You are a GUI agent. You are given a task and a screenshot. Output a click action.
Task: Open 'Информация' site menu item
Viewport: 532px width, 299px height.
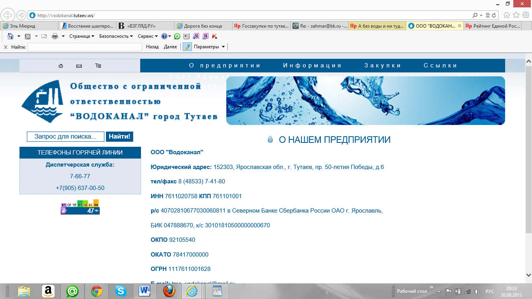pyautogui.click(x=312, y=65)
